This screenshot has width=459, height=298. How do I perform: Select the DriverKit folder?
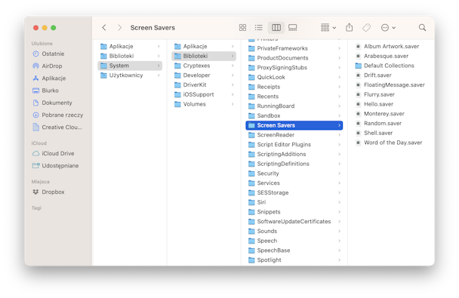(x=204, y=85)
